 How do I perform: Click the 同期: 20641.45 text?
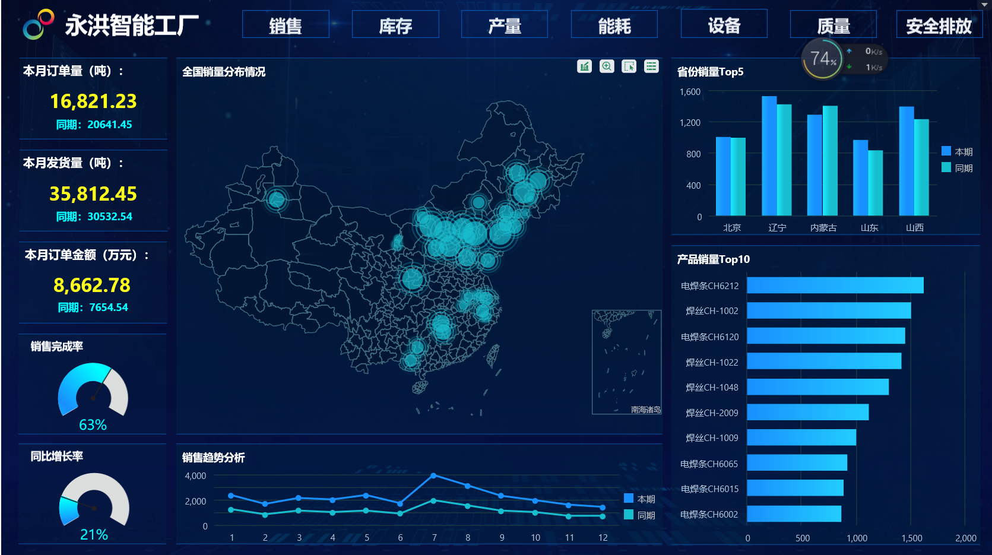(x=94, y=125)
